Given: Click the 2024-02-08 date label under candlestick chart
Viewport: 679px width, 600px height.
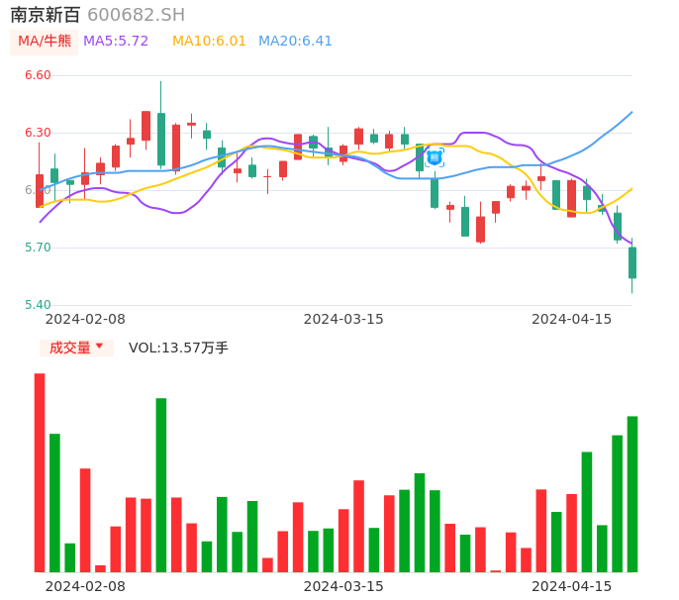Looking at the screenshot, I should tap(85, 319).
